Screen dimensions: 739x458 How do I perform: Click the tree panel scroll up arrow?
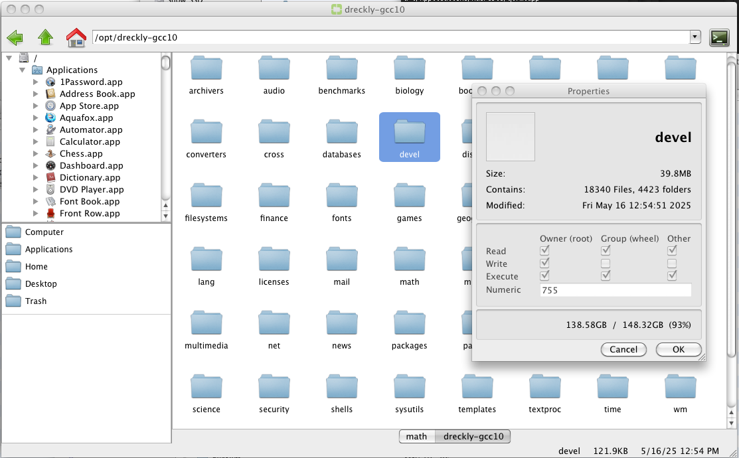[x=165, y=206]
